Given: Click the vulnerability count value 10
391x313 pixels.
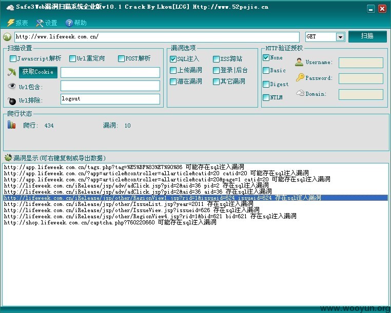Looking at the screenshot, I should pos(127,126).
